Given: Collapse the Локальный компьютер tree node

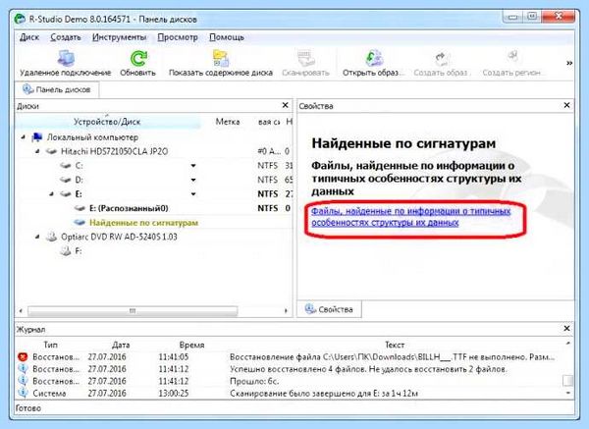Looking at the screenshot, I should click(24, 137).
